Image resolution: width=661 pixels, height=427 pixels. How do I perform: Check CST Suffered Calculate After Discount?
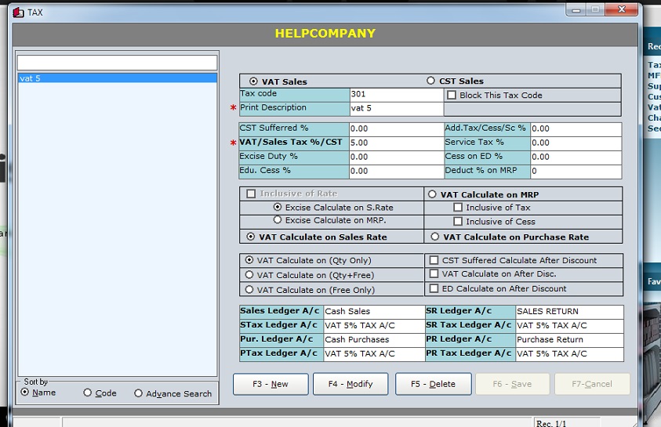[434, 260]
